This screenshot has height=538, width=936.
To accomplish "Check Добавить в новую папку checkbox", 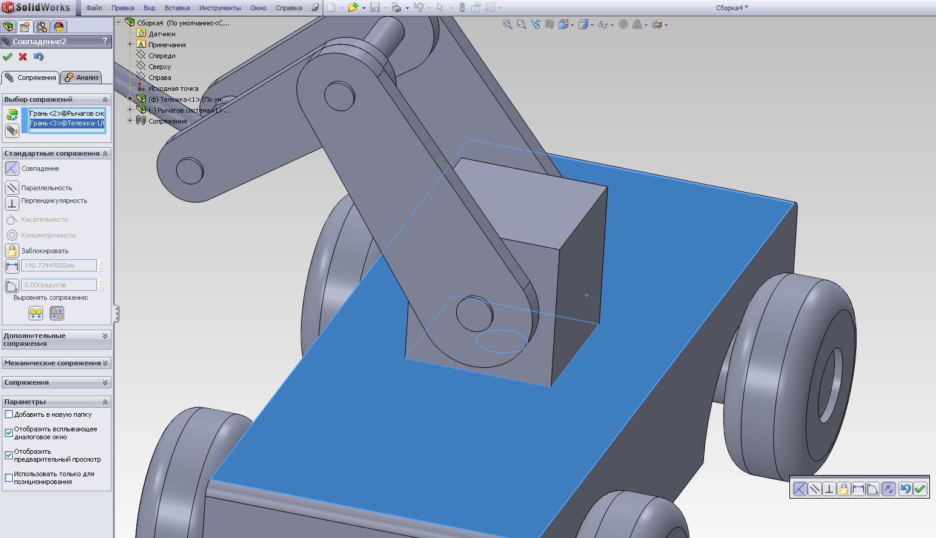I will [x=9, y=414].
